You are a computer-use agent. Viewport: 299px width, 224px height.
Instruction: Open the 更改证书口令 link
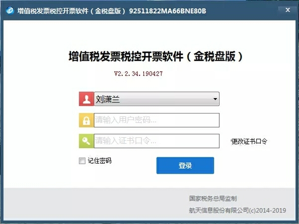[249, 141]
